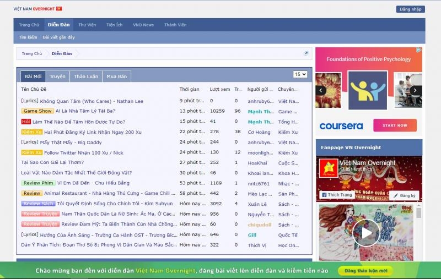Viewport: 441px width, 279px height.
Task: Switch to the Thảo Luận tab
Action: [x=86, y=76]
